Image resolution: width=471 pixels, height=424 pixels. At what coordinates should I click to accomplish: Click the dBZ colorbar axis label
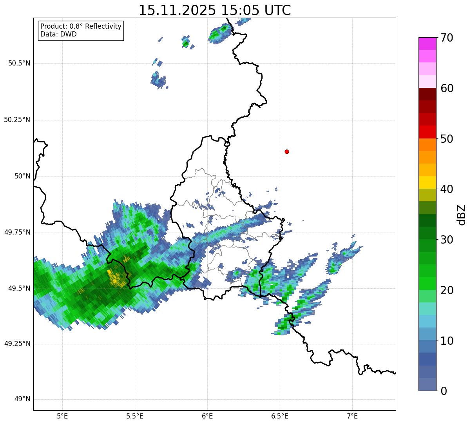462,214
